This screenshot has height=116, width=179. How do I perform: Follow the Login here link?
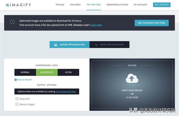(x=96, y=25)
